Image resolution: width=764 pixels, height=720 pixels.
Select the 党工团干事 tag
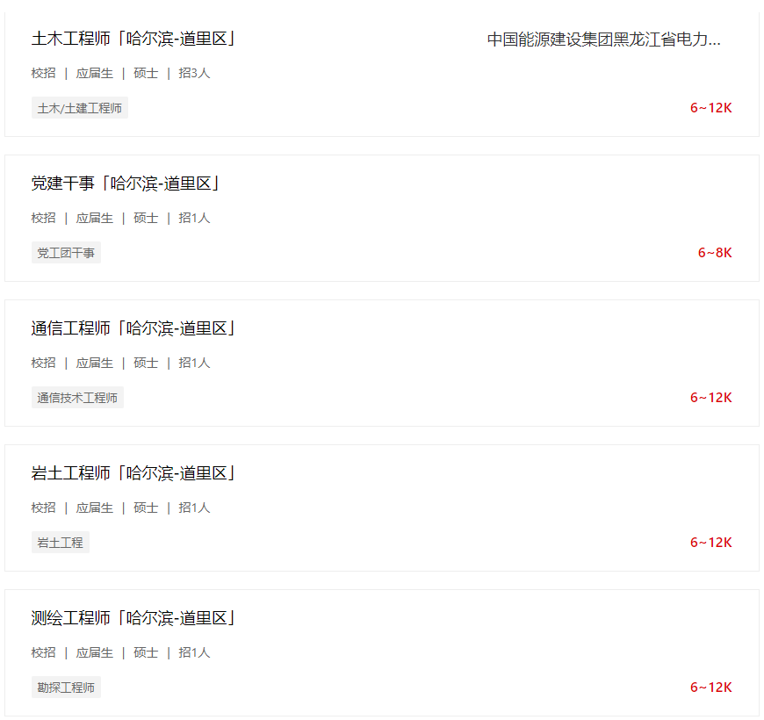(66, 254)
